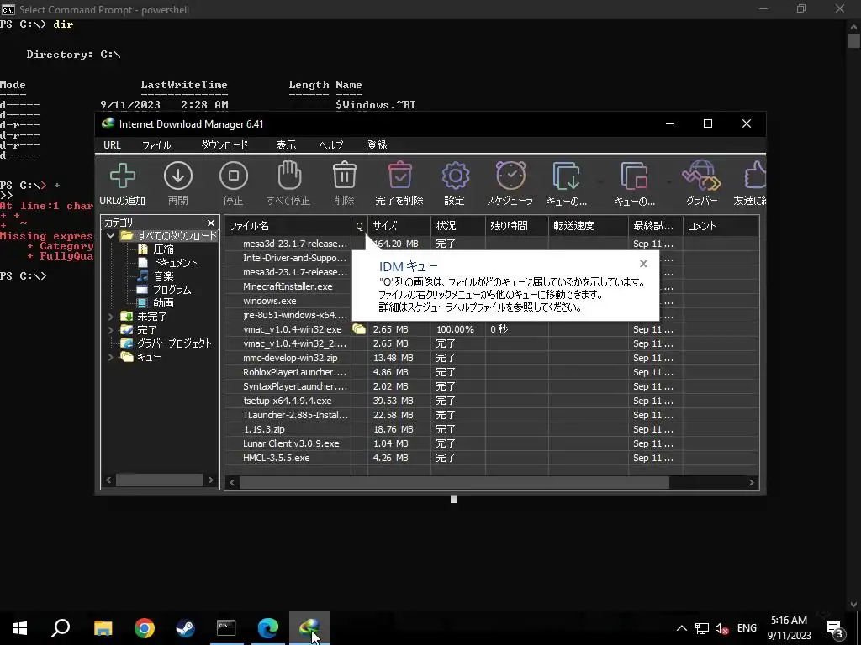Show hidden system tray icons chevron
Viewport: 861px width, 645px height.
pyautogui.click(x=681, y=628)
